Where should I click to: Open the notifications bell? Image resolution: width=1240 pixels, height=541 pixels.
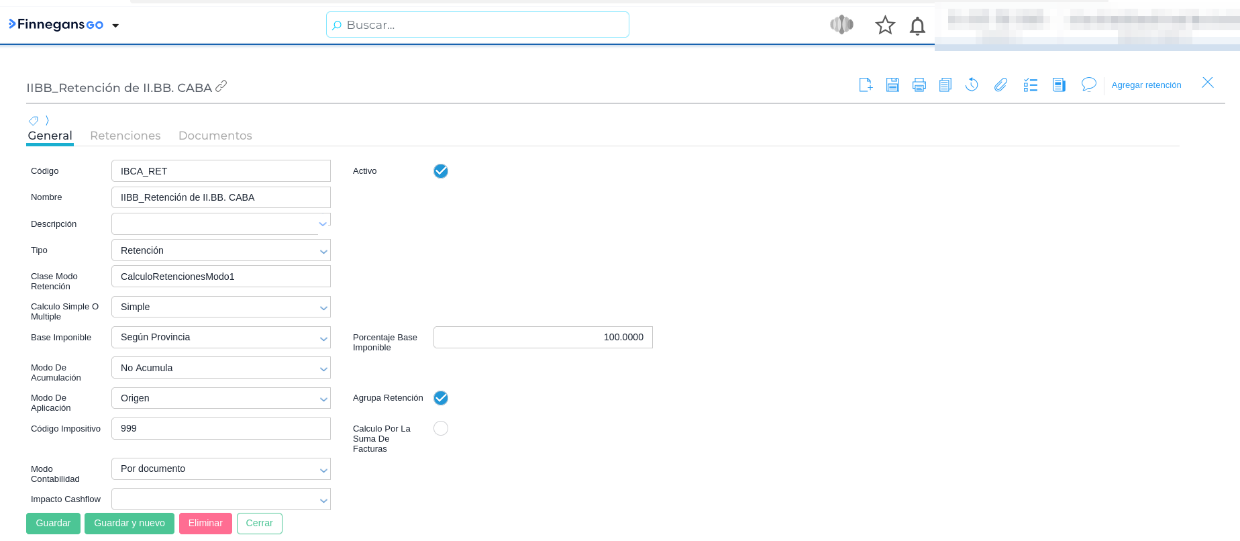(917, 26)
